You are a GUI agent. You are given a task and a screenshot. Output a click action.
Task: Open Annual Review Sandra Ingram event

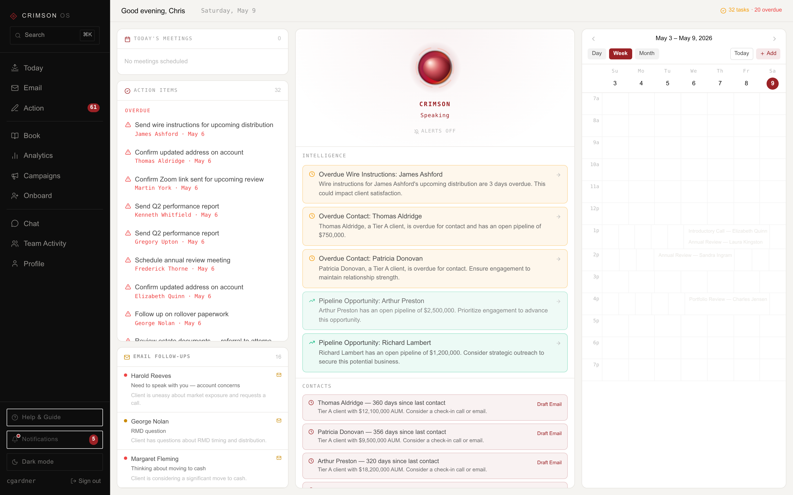point(695,255)
